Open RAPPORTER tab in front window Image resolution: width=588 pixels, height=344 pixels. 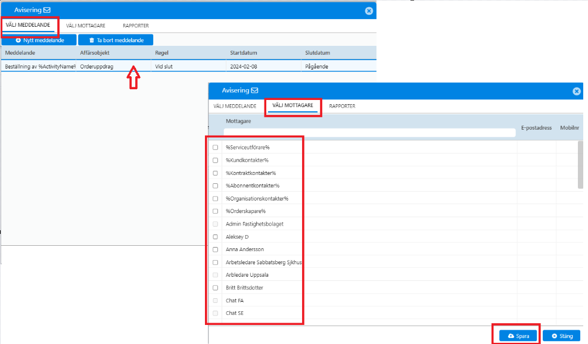342,107
